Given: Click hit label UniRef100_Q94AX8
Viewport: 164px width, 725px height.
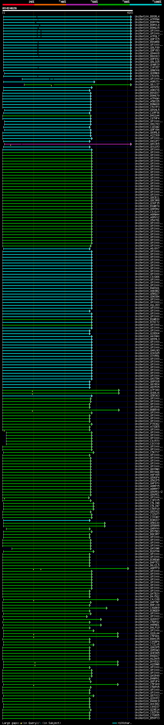Looking at the screenshot, I should [x=147, y=53].
